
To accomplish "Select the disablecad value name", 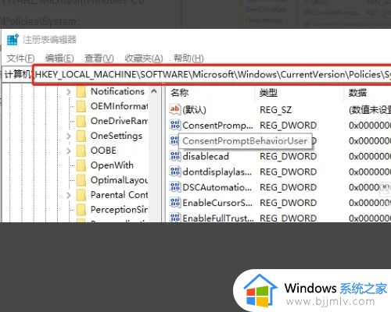I will click(x=206, y=156).
